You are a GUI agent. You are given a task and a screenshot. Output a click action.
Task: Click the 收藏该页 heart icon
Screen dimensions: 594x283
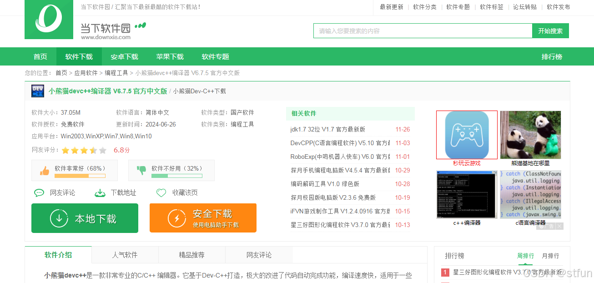coord(161,193)
